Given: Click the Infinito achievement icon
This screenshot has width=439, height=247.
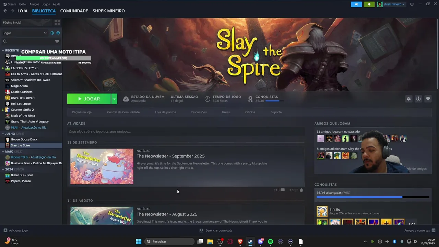Looking at the screenshot, I should coord(322,211).
